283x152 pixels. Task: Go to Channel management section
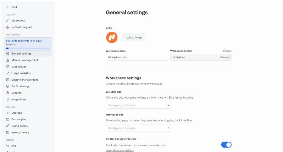25,80
